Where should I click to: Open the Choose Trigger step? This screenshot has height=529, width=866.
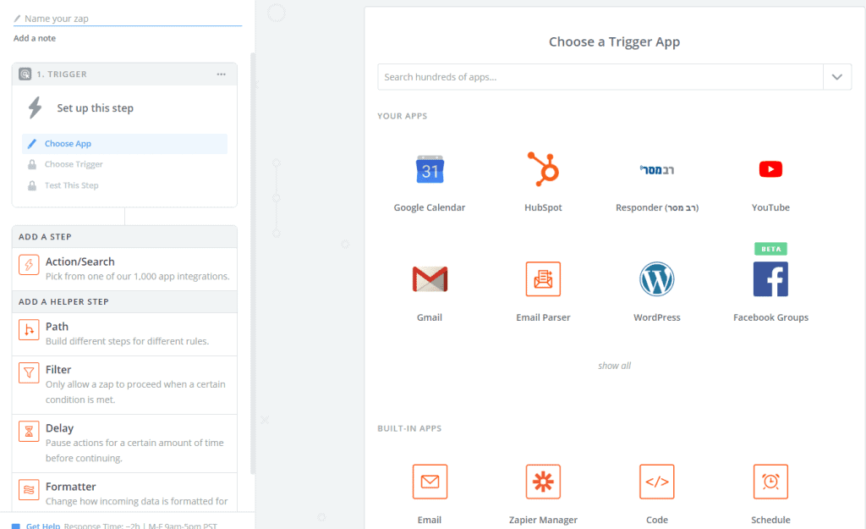point(125,165)
